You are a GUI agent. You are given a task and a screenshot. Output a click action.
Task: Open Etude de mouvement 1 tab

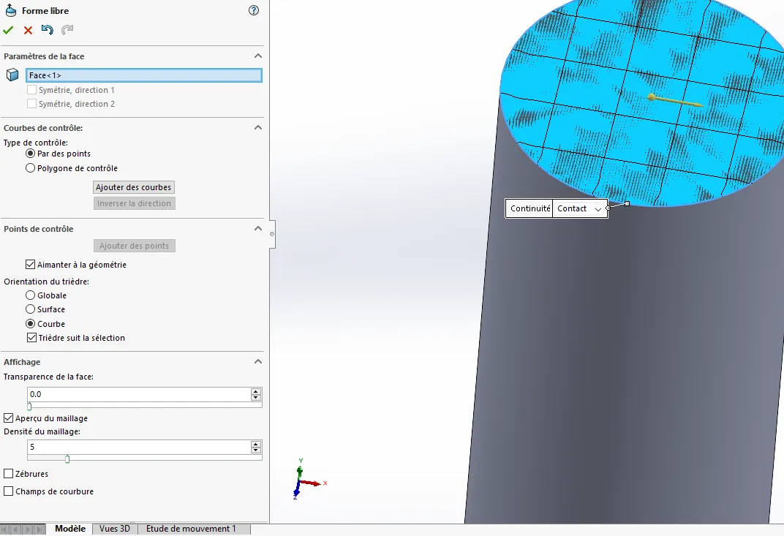(190, 529)
